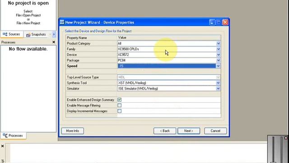Click the Speed property label
The width and height of the screenshot is (289, 163).
pyautogui.click(x=72, y=66)
